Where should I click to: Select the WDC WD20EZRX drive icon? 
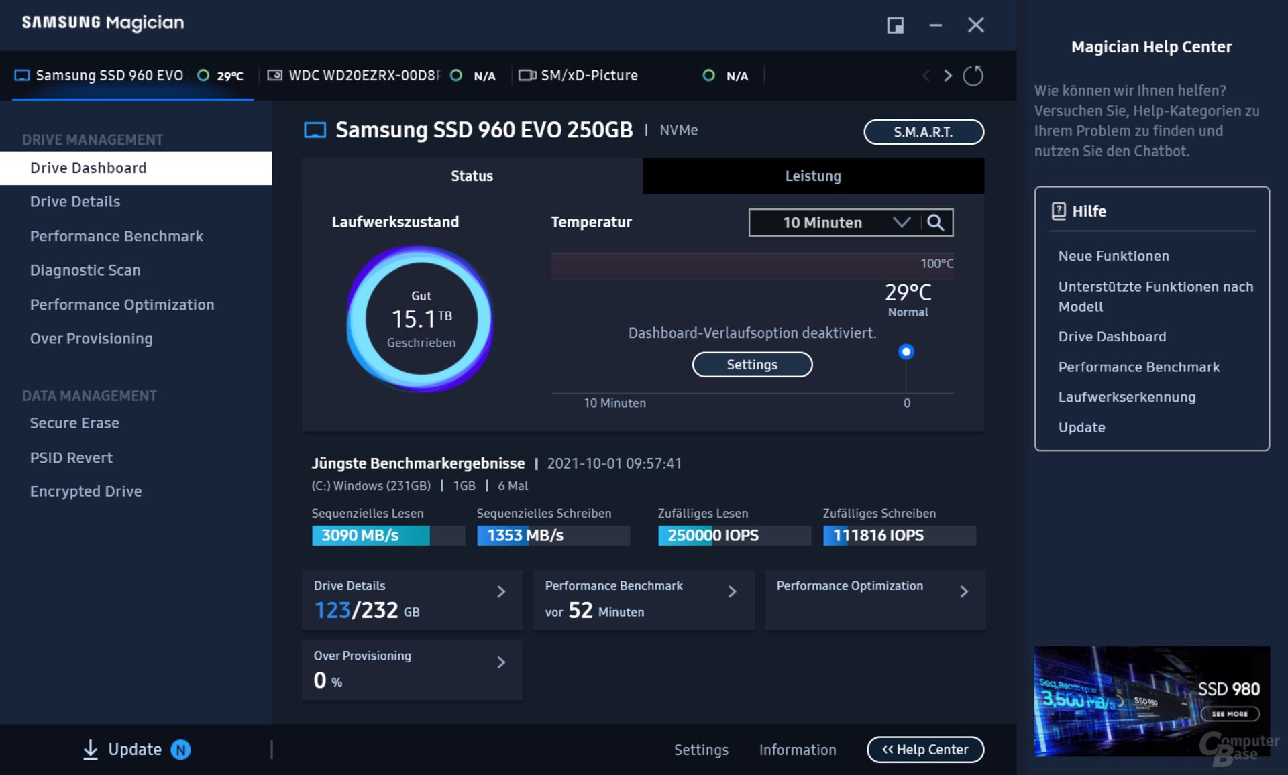(275, 76)
